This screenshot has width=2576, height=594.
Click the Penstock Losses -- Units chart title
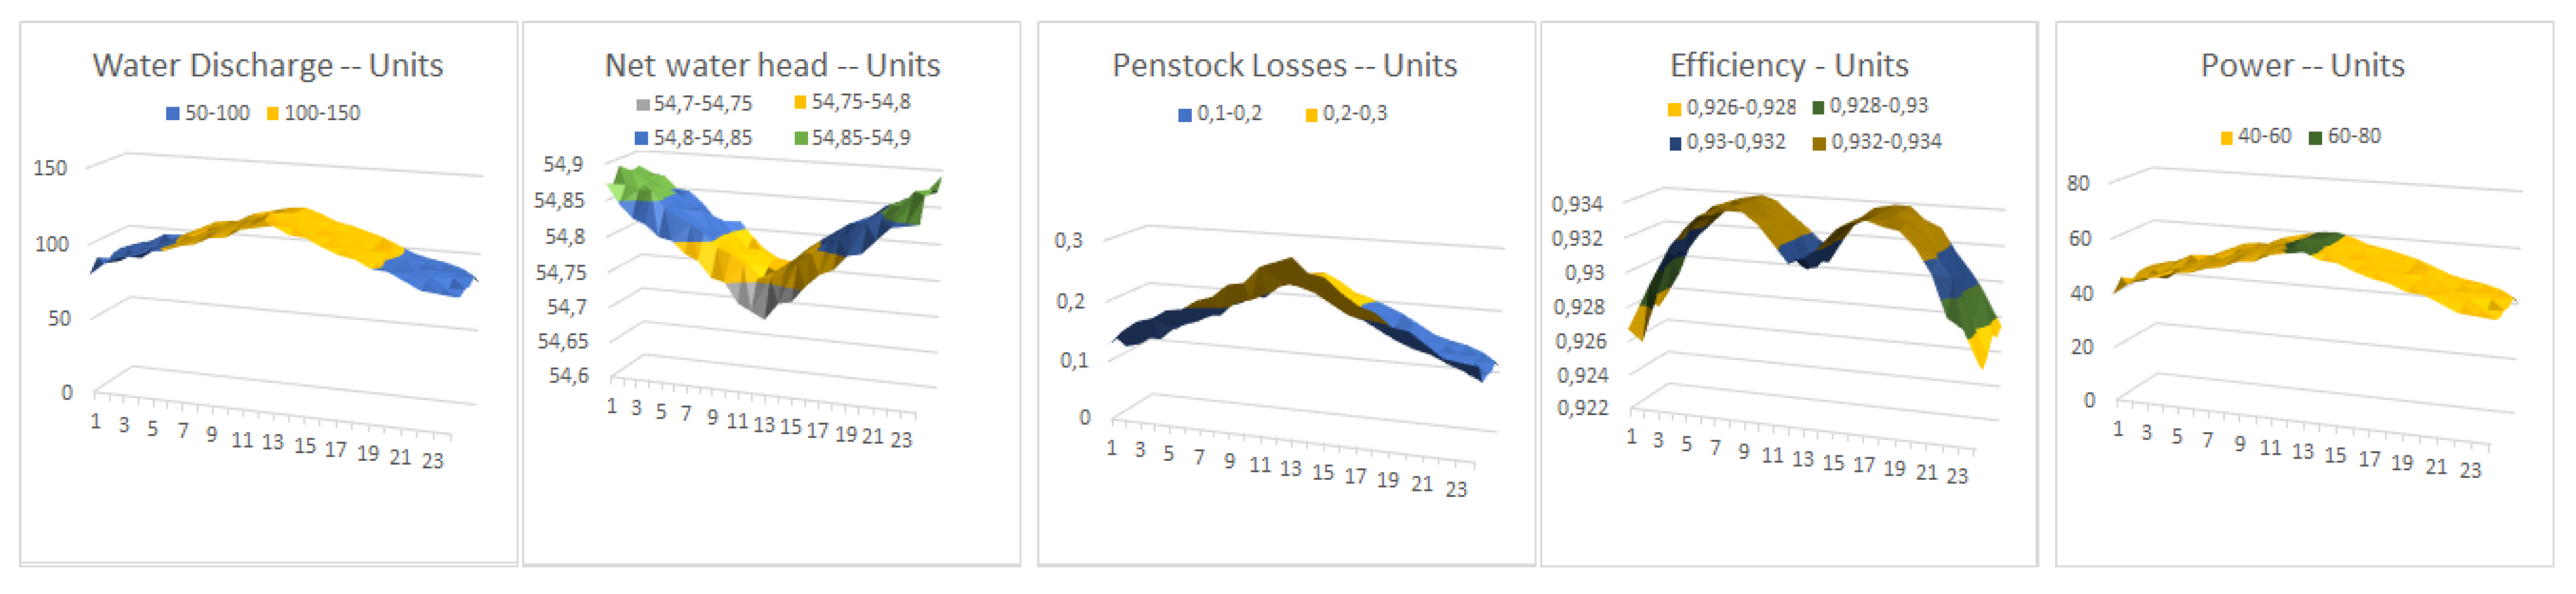pyautogui.click(x=1284, y=66)
